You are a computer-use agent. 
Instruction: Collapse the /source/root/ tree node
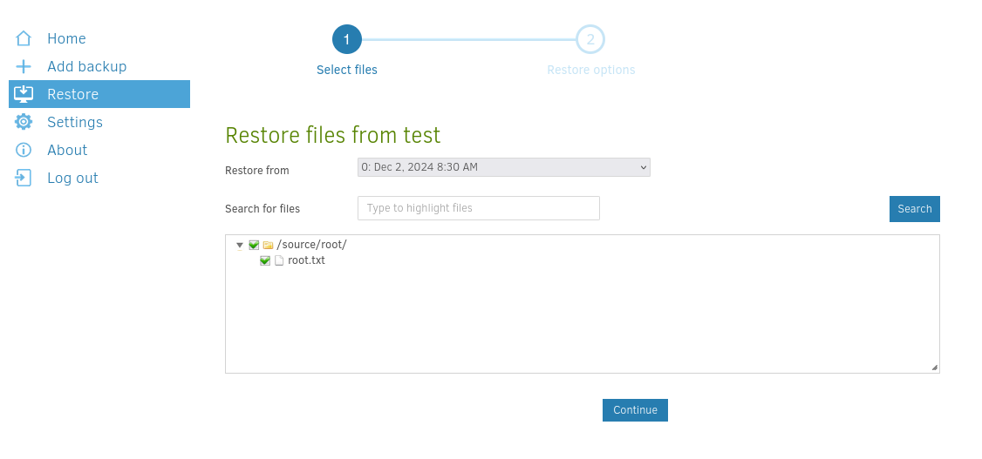point(239,246)
